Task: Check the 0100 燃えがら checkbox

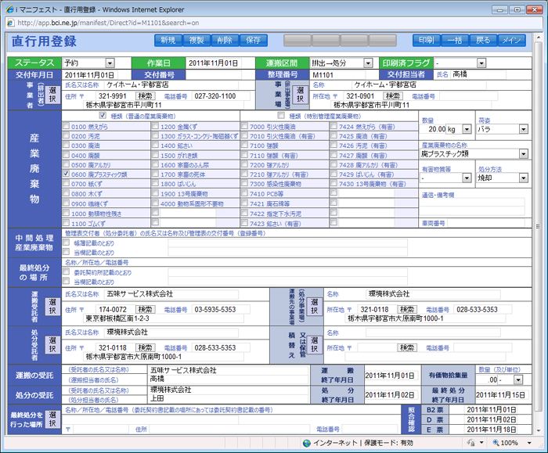Action: click(x=67, y=126)
